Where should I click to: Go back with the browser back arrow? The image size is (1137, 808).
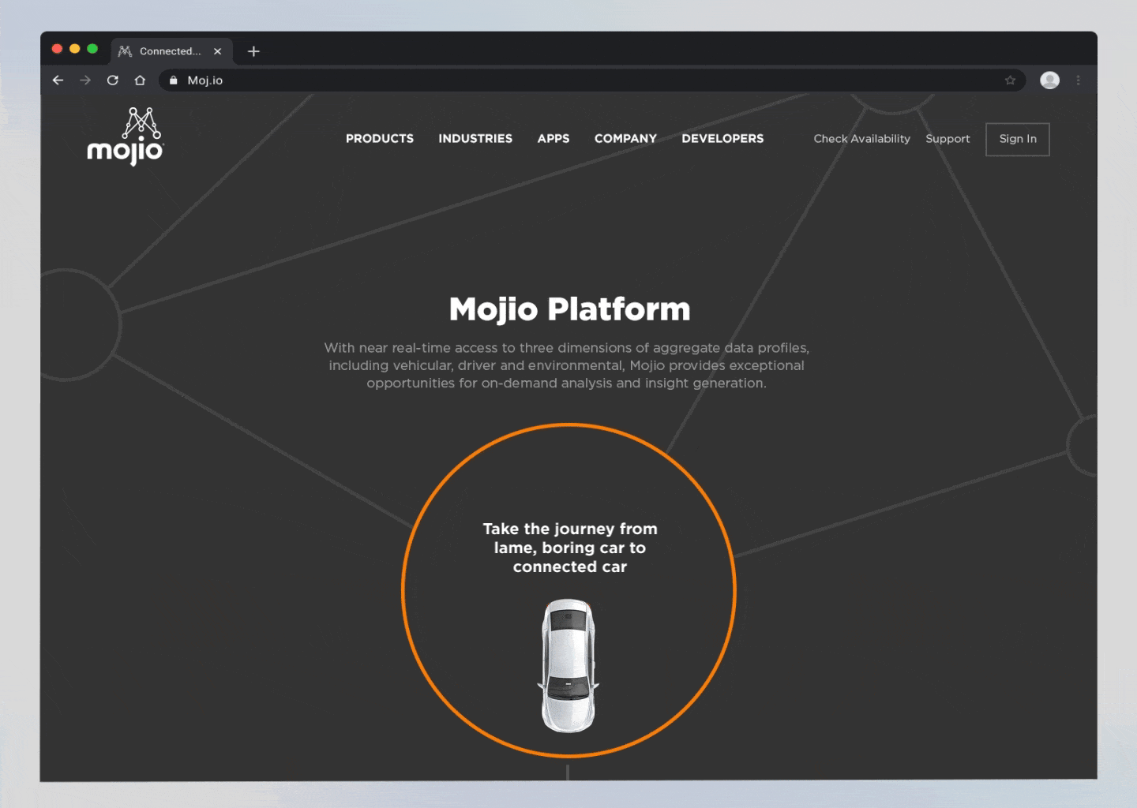coord(58,80)
